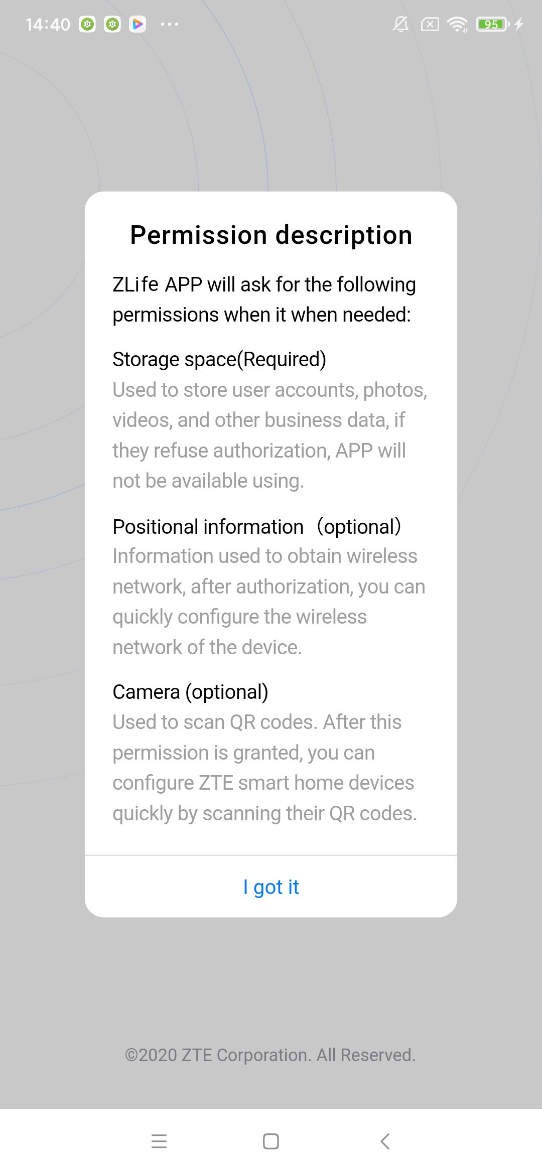The height and width of the screenshot is (1174, 542).
Task: Tap the Home navigation square
Action: pos(271,1141)
